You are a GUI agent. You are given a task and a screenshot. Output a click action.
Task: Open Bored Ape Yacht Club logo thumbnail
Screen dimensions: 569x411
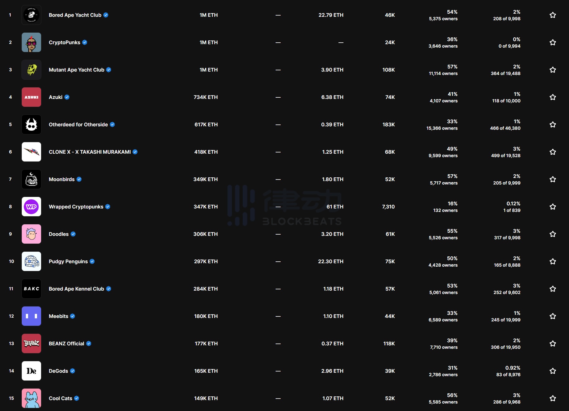(x=31, y=15)
